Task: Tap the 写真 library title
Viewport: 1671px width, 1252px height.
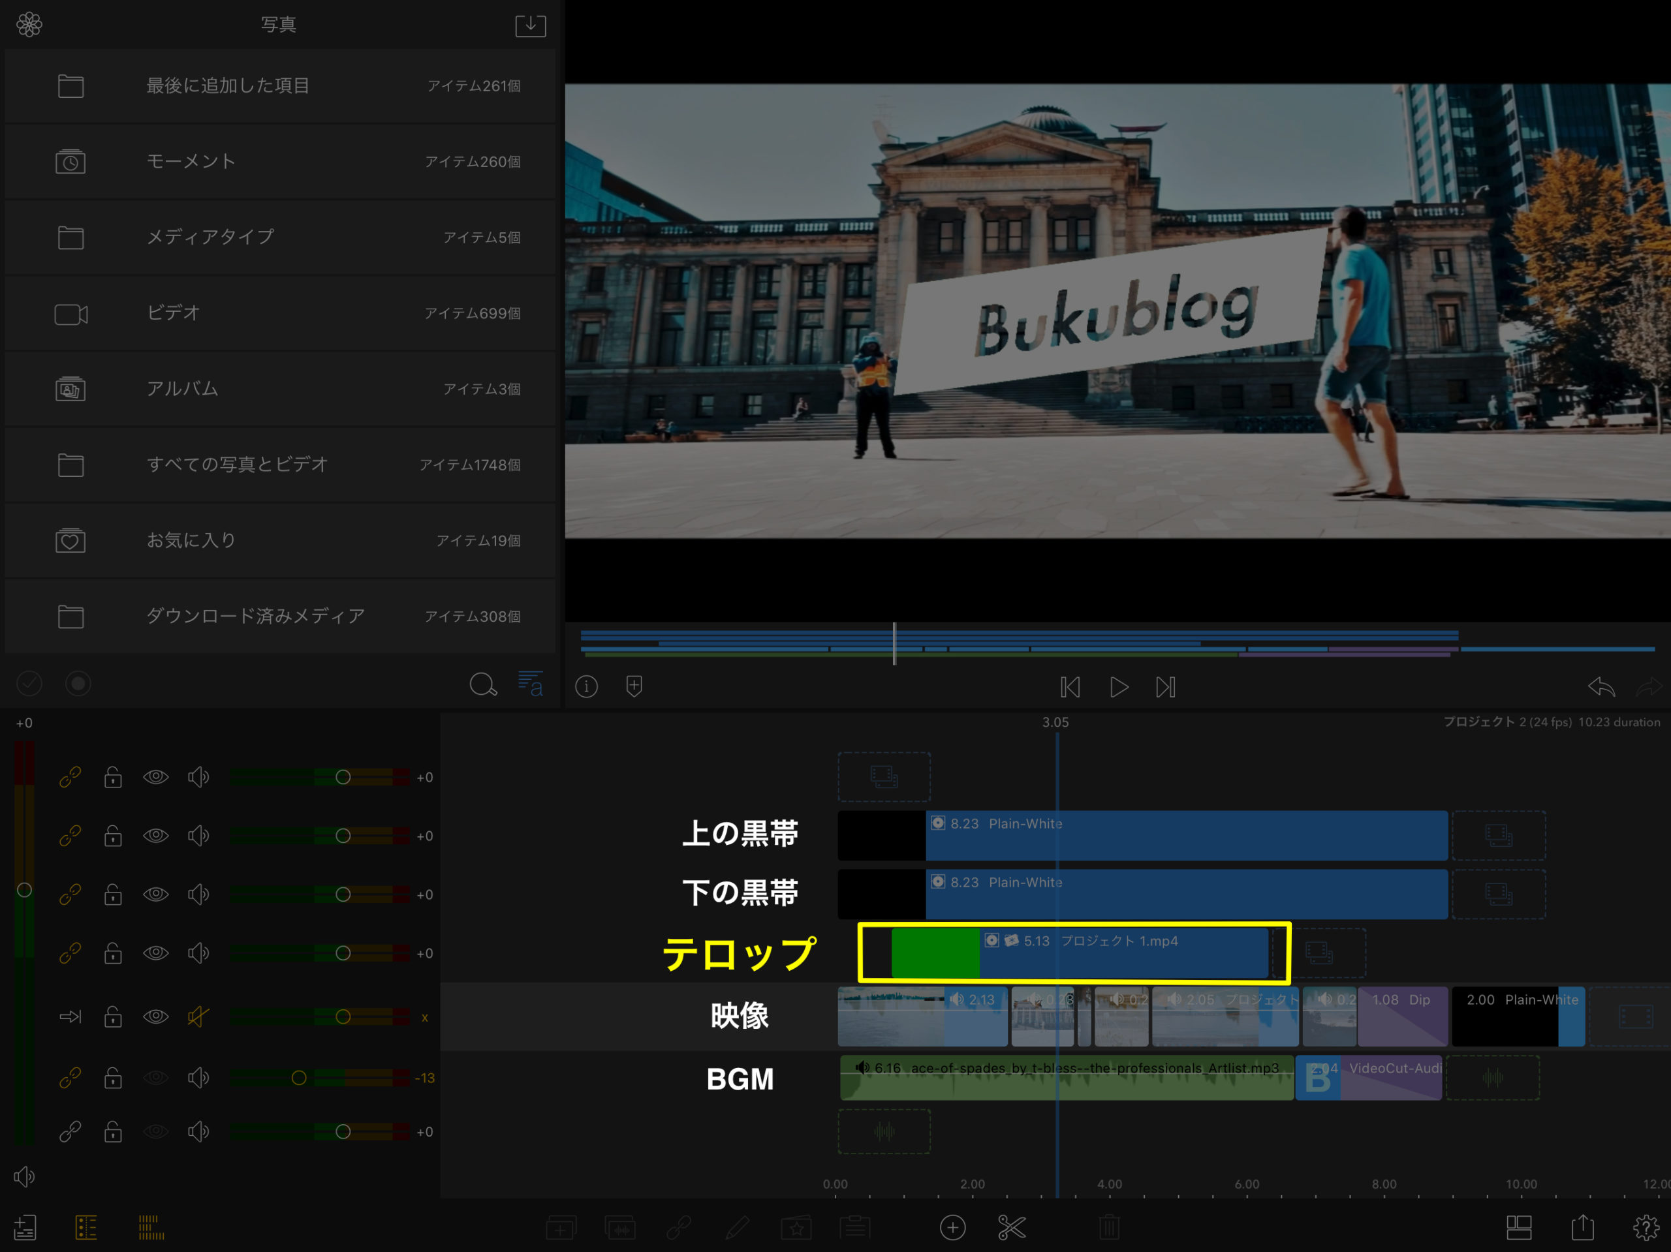Action: [x=279, y=25]
